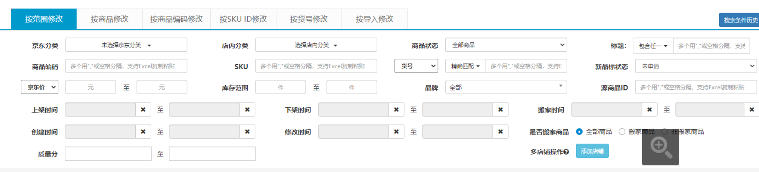759x172 pixels.
Task: Open the 品牌 brand dropdown
Action: tap(506, 87)
